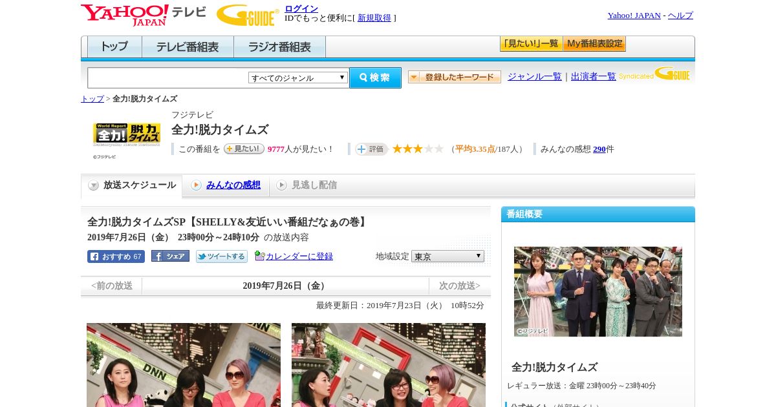Click the Facebook シェア button

(170, 256)
